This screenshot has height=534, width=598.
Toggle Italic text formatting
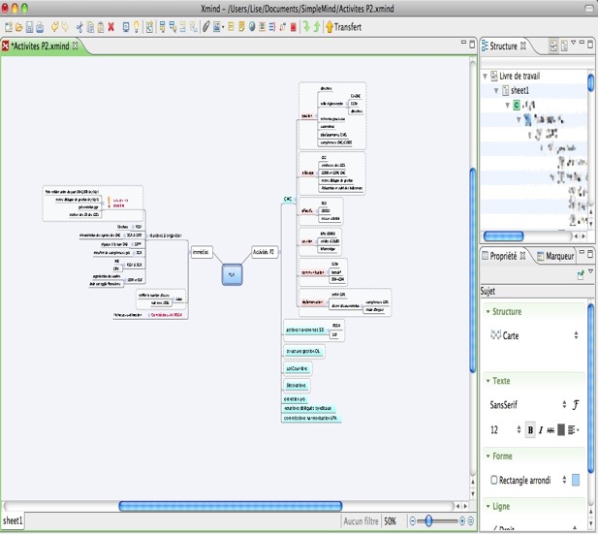click(540, 429)
